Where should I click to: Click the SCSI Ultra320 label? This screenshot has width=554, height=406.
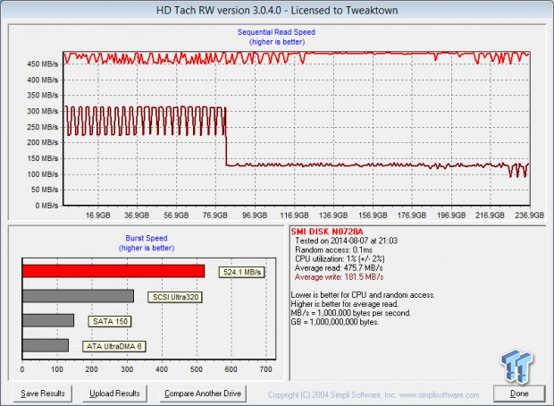tap(175, 297)
